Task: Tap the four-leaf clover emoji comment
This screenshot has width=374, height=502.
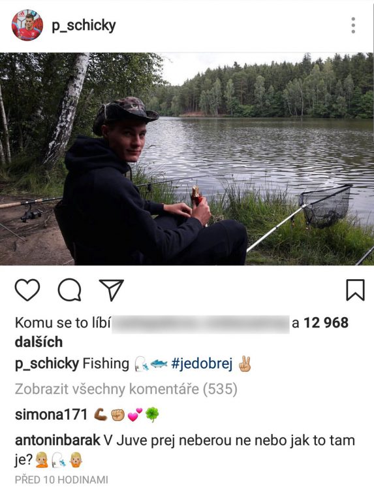Action: pos(152,415)
